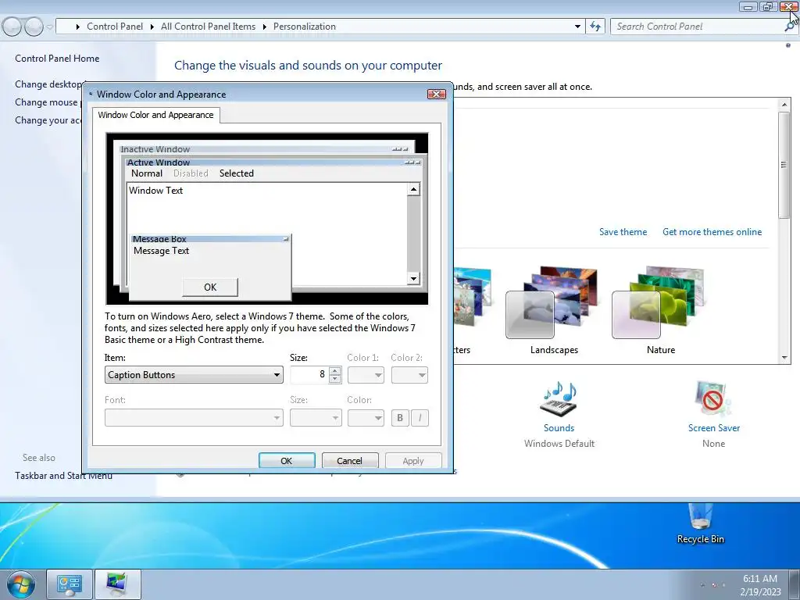The image size is (800, 600).
Task: Open the Control Panel taskbar icon
Action: [70, 584]
